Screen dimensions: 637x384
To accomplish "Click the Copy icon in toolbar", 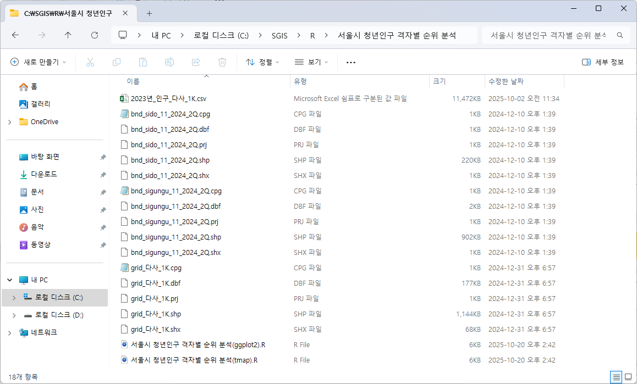I will (117, 62).
